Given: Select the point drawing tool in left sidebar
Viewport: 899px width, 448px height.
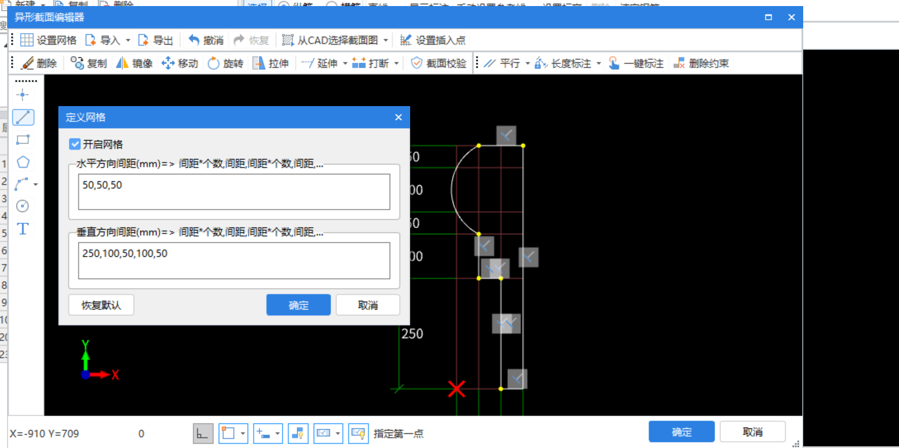Looking at the screenshot, I should click(x=23, y=95).
